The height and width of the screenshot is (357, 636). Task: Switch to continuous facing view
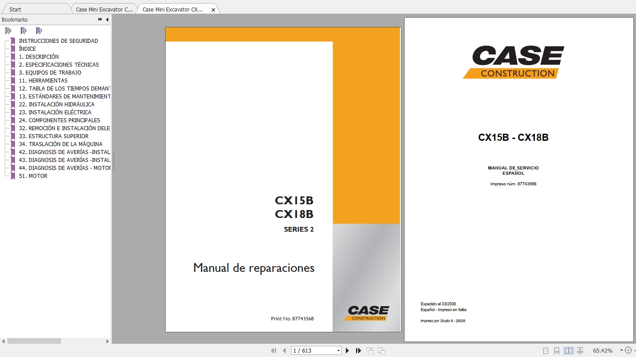pos(580,351)
